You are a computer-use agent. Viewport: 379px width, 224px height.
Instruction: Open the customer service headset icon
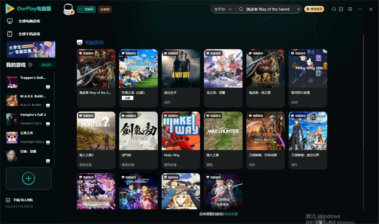(x=334, y=9)
